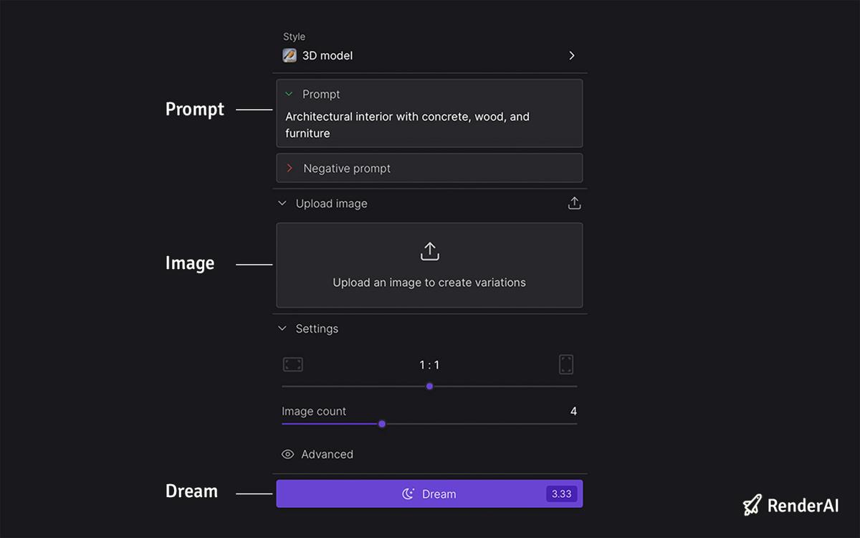The width and height of the screenshot is (860, 538).
Task: Click the moon icon inside the Dream button
Action: click(x=407, y=494)
